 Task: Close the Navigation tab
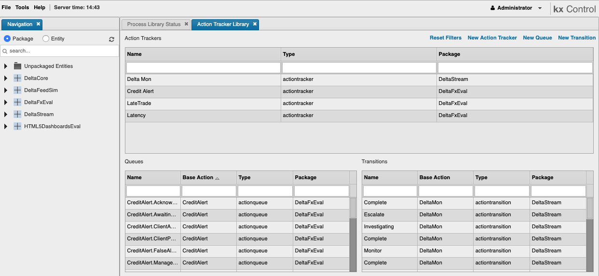[38, 24]
